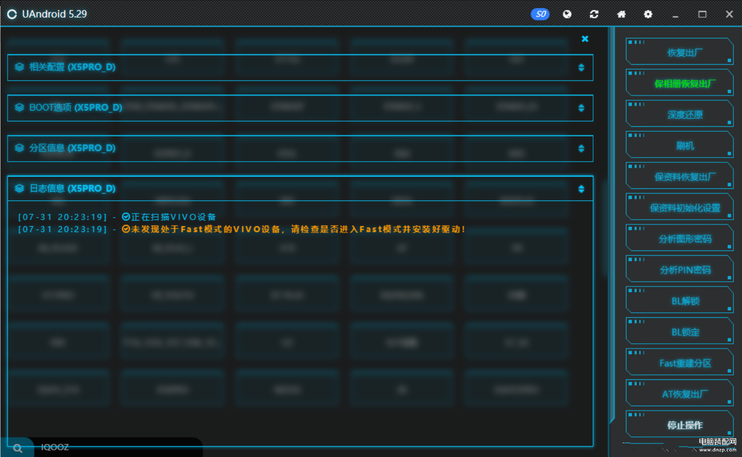Expand the BOOT选项 section arrow

[x=581, y=108]
